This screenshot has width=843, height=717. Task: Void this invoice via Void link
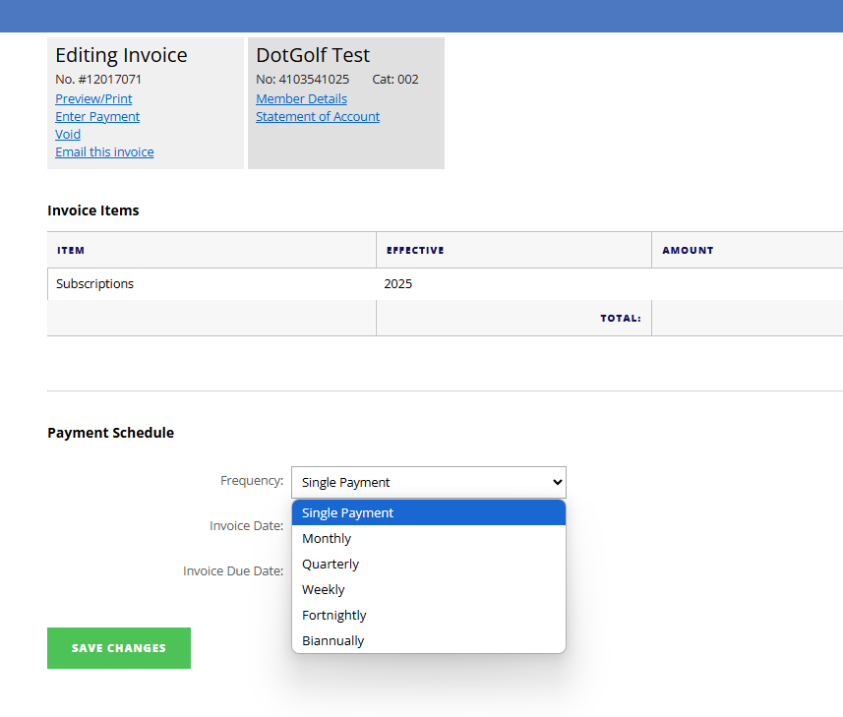68,135
